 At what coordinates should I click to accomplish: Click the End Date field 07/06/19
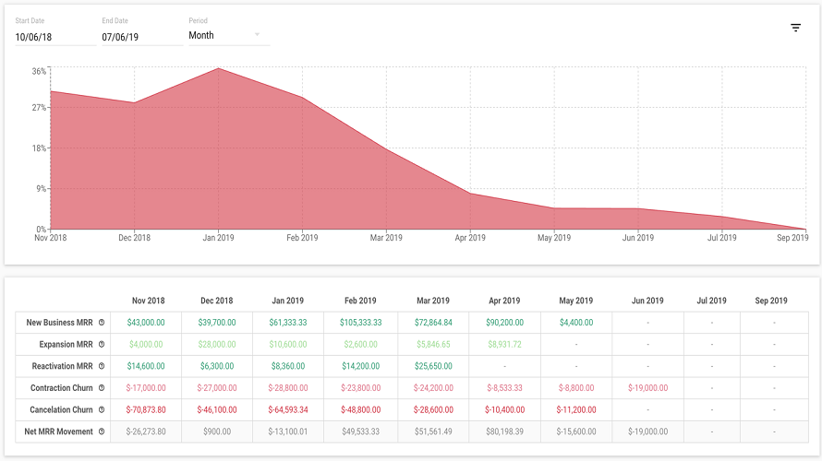point(142,37)
